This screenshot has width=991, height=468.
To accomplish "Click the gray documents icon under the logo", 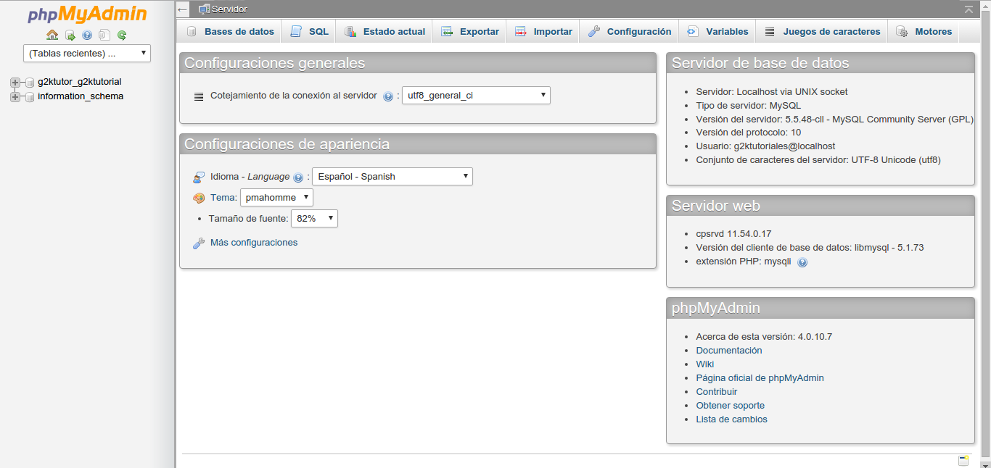I will 104,35.
